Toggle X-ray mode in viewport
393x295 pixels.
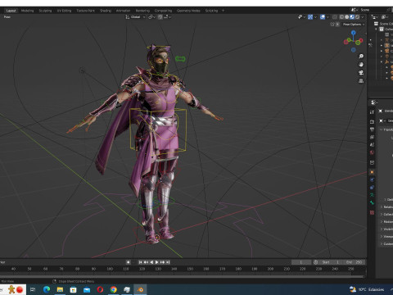(x=335, y=17)
